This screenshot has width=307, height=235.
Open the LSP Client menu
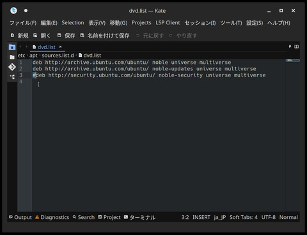pyautogui.click(x=168, y=23)
